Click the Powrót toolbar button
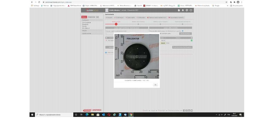The width and height of the screenshot is (266, 122). pos(109,18)
